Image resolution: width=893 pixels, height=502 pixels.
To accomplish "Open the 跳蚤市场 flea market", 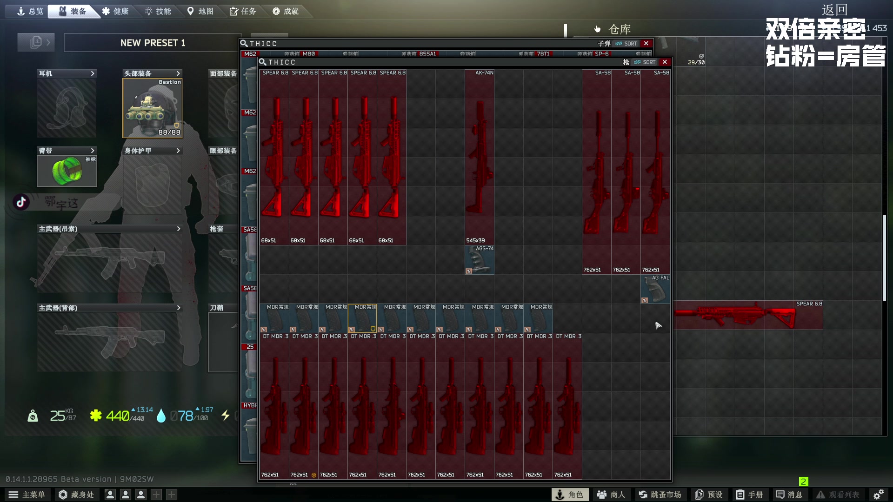I will (x=660, y=495).
